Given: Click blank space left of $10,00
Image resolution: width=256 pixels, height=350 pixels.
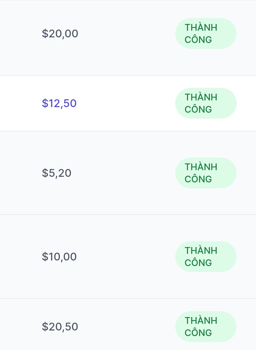Looking at the screenshot, I should [x=19, y=257].
